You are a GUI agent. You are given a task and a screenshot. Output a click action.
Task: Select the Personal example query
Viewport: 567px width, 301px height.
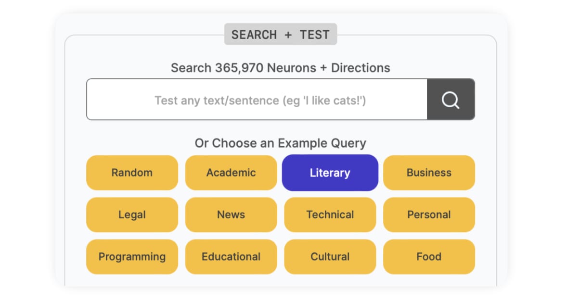(x=429, y=214)
